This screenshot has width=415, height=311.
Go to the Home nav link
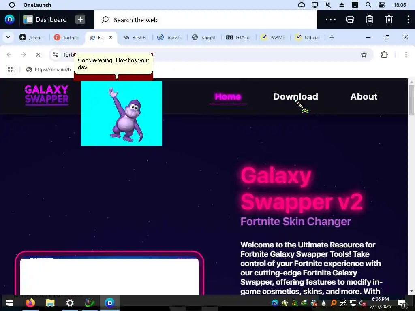point(228,96)
